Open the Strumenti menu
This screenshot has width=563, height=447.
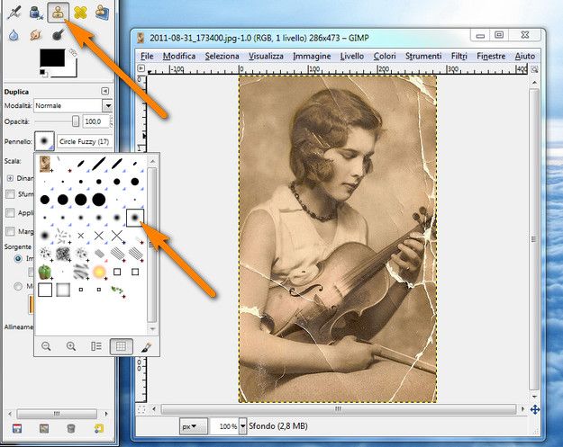point(423,57)
